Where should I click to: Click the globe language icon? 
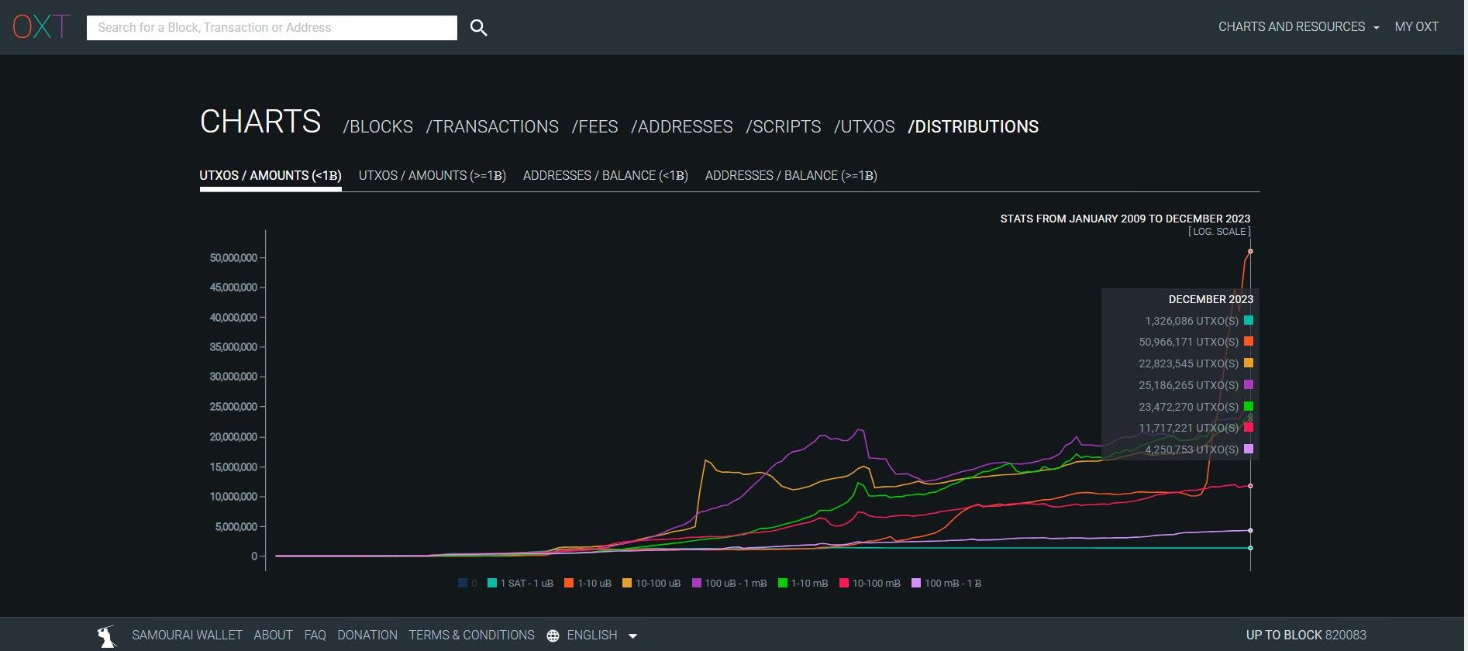pos(553,635)
